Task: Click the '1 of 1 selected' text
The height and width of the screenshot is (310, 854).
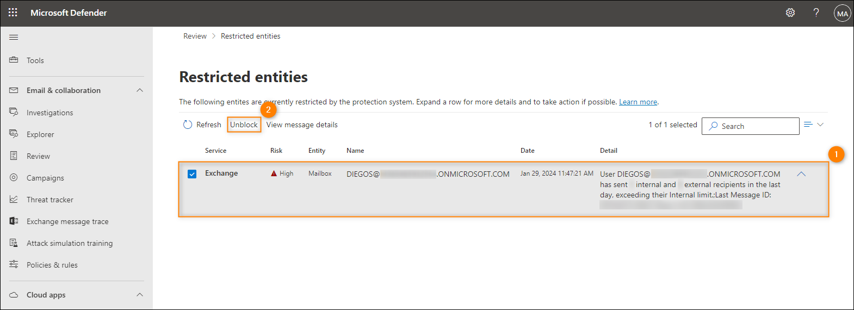Action: coord(673,125)
